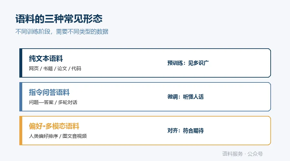
Task: Click the label 对齐：符合期待
Action: coord(186,131)
